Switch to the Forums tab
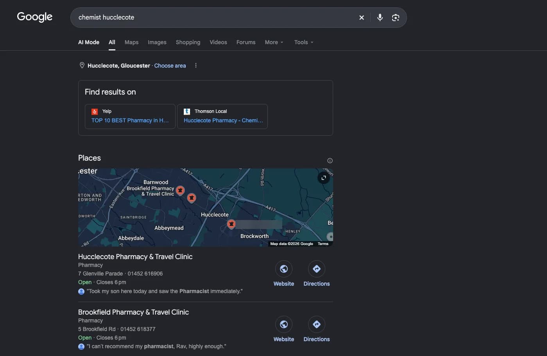This screenshot has height=356, width=547. pos(246,42)
